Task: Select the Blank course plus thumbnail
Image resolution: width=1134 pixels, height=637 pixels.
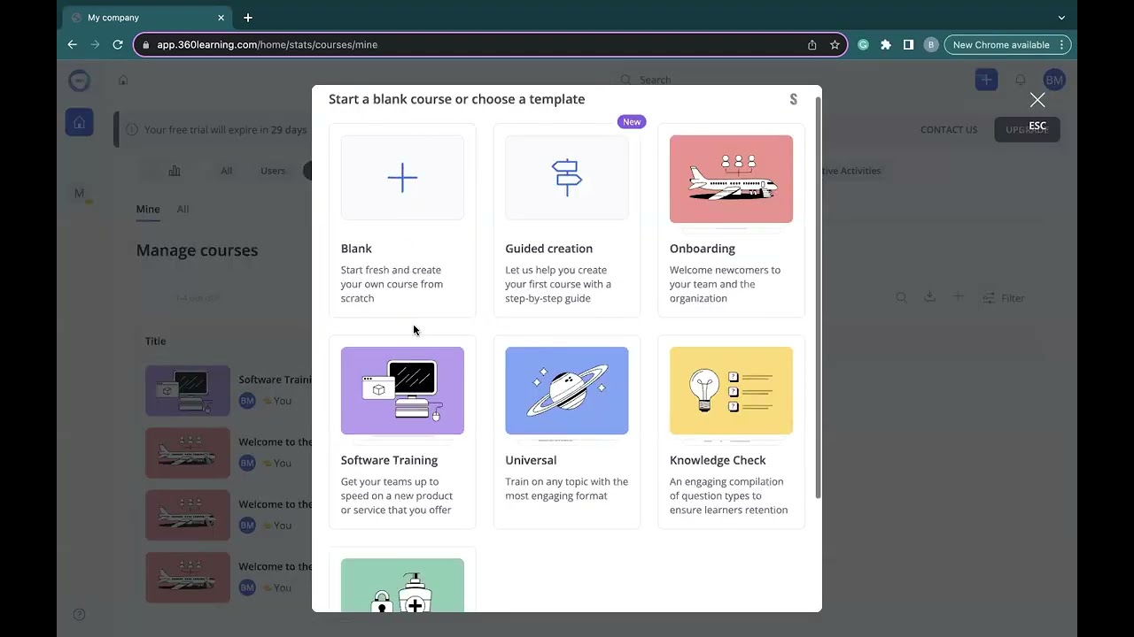Action: click(402, 178)
